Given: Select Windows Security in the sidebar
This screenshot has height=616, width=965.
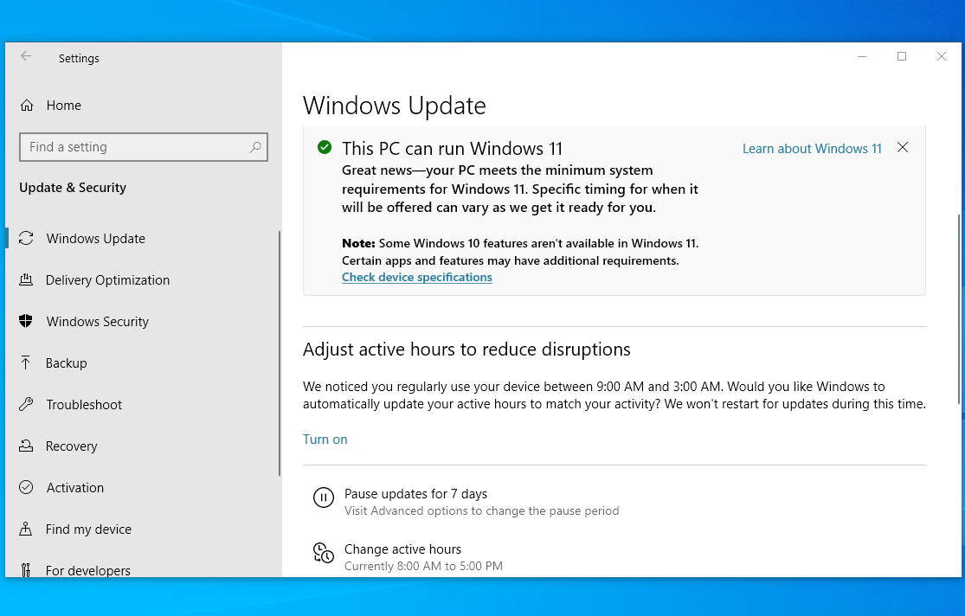Looking at the screenshot, I should tap(97, 322).
